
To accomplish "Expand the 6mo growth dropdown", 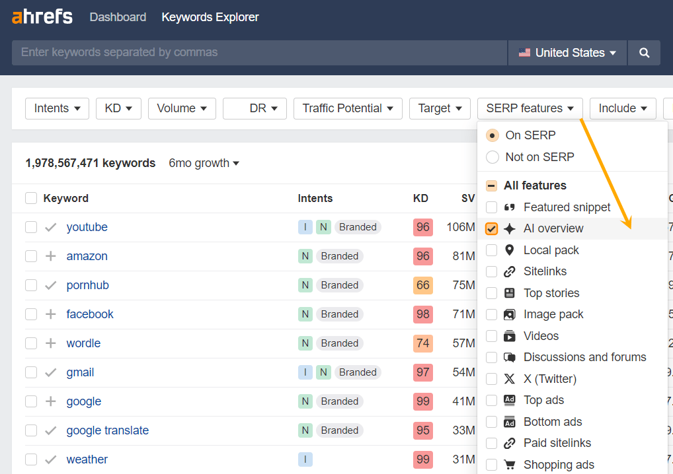I will (204, 163).
